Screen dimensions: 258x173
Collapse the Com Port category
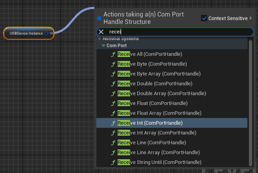pos(103,46)
